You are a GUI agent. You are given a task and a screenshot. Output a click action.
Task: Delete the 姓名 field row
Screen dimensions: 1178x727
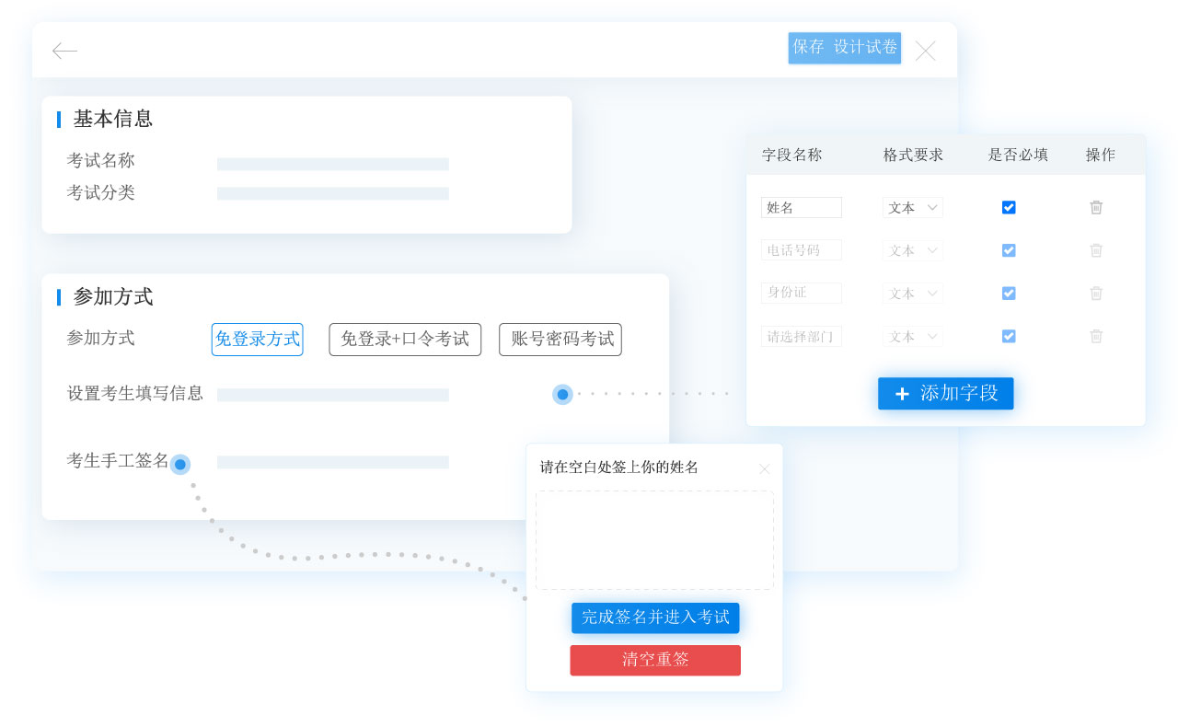pos(1096,208)
